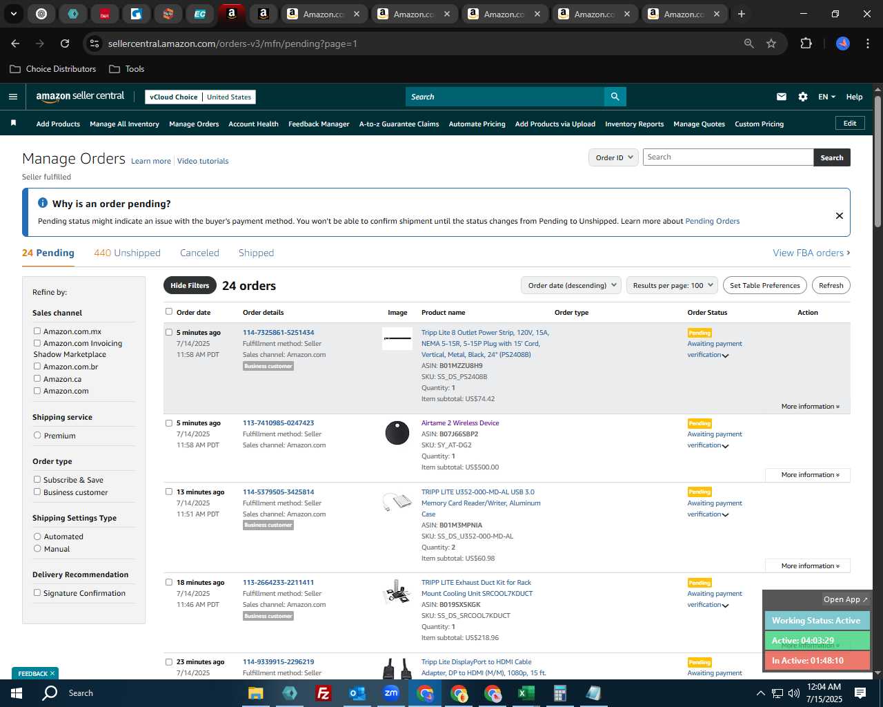883x707 pixels.
Task: Switch to the Canceled tab
Action: [x=199, y=253]
